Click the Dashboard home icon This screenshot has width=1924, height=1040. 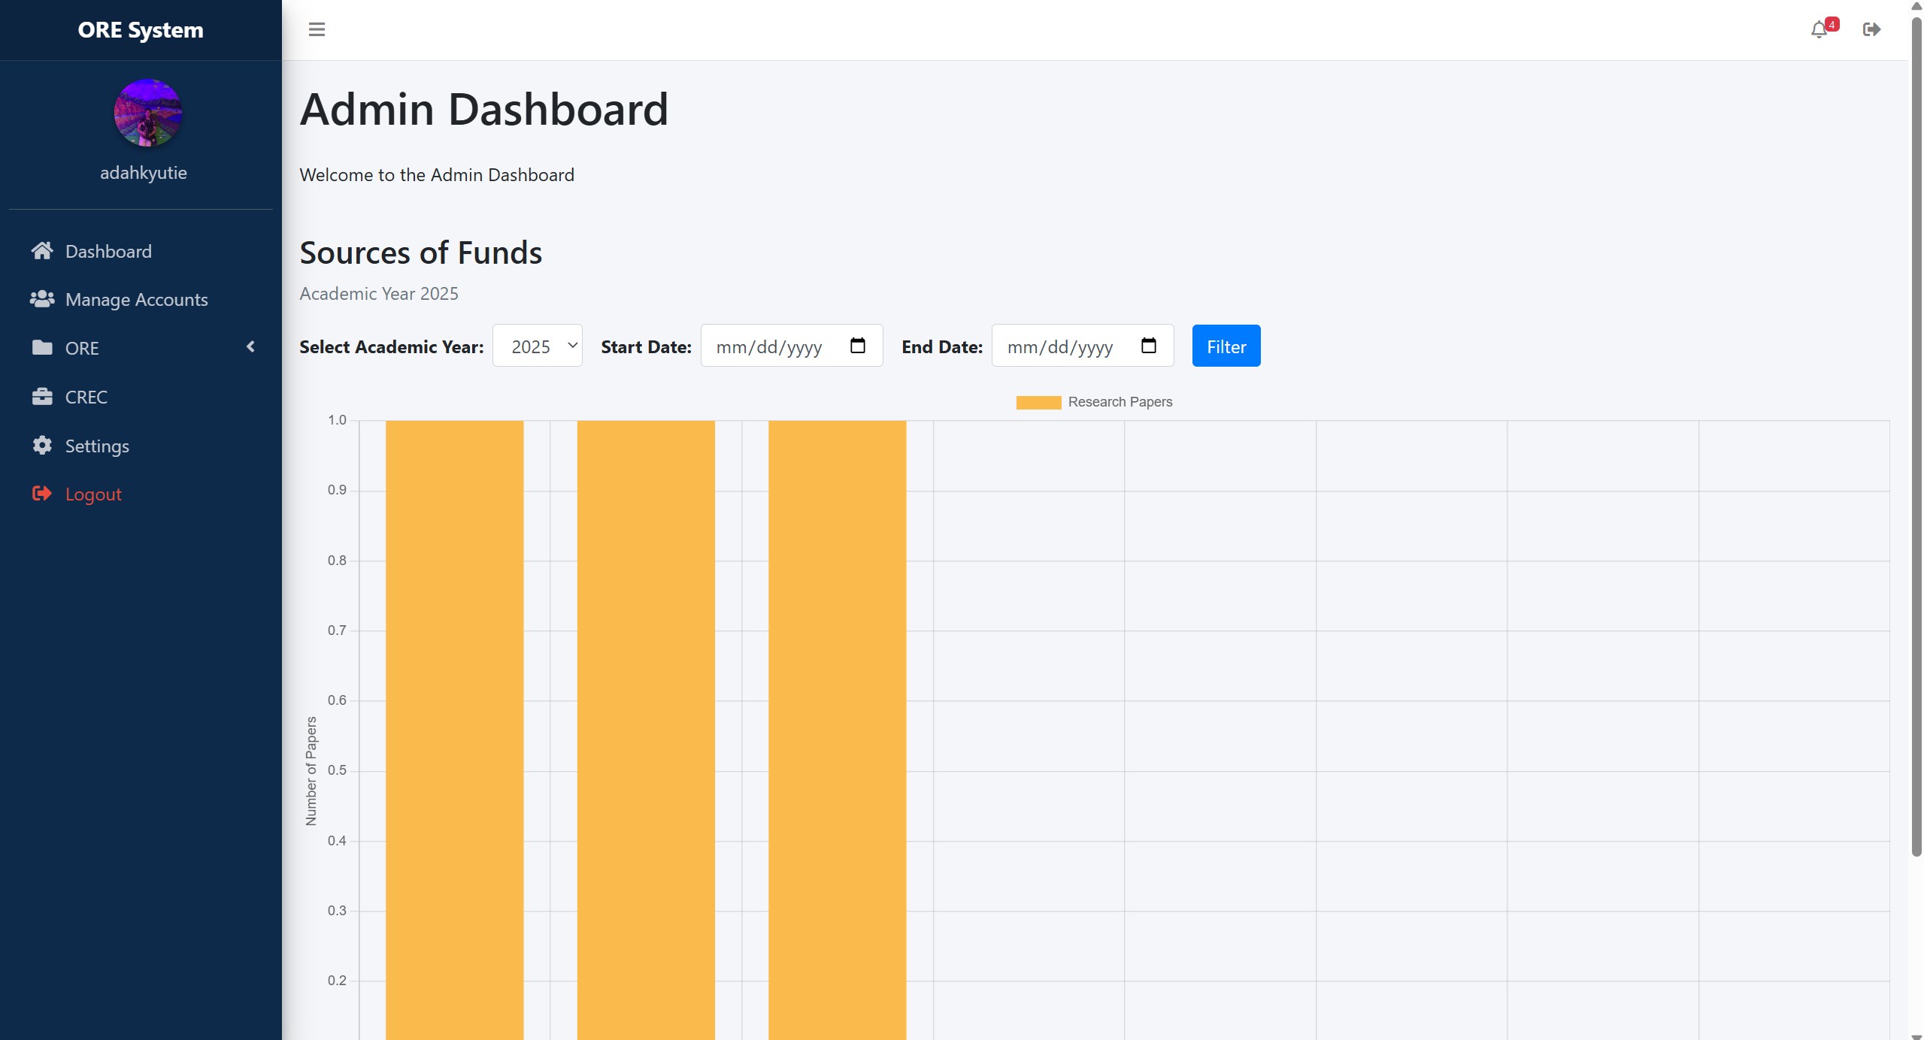(x=42, y=251)
